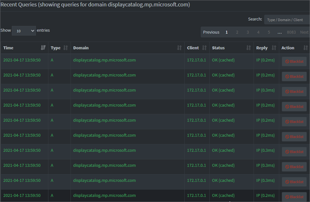Click the Action column sort arrows
The height and width of the screenshot is (202, 310).
[306, 48]
